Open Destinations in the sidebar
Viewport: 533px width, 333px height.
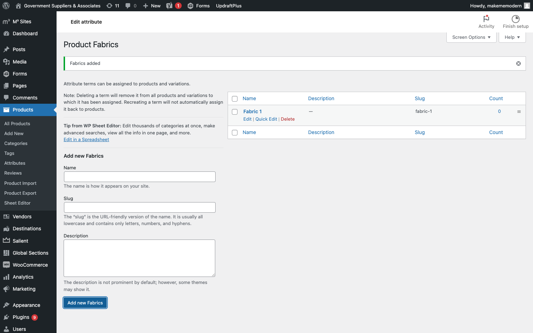(x=28, y=229)
